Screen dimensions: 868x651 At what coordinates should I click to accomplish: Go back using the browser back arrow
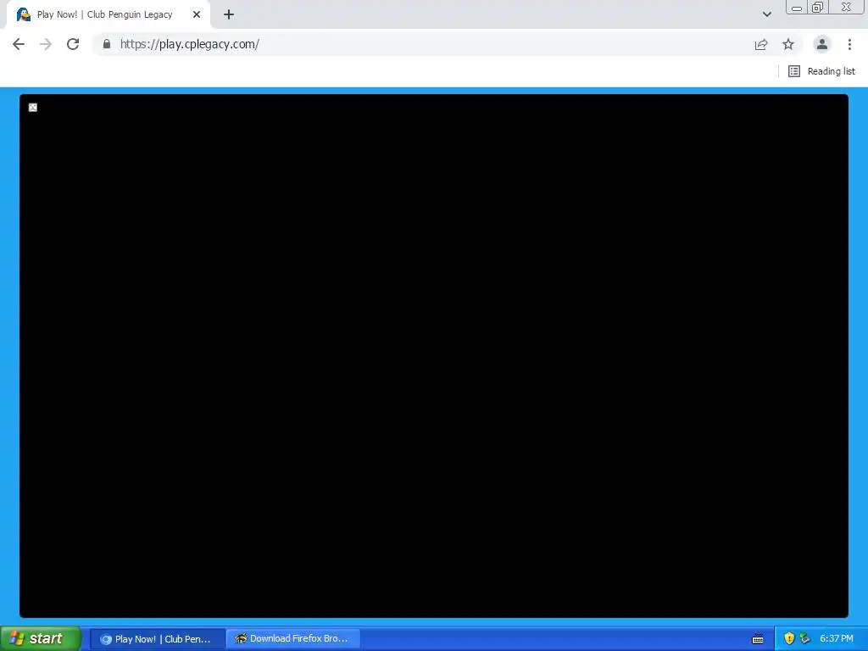point(19,44)
